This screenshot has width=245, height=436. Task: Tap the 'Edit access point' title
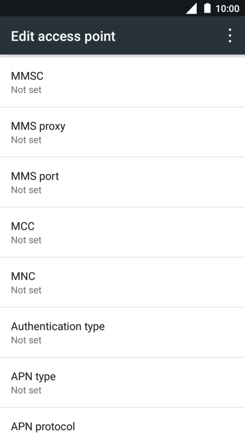point(63,36)
